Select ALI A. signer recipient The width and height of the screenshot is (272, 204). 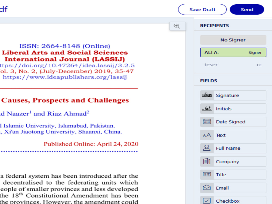[233, 52]
